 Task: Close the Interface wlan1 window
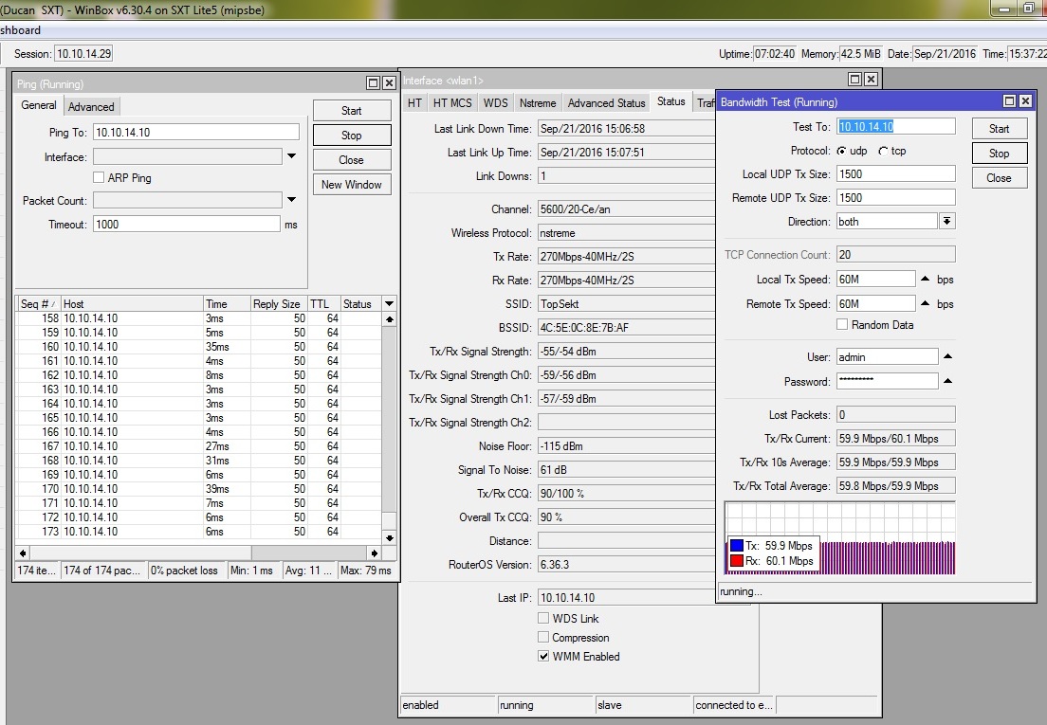[x=871, y=80]
